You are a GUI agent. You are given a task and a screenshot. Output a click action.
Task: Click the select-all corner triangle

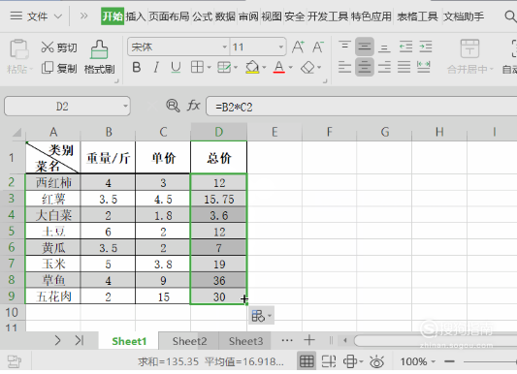click(x=16, y=133)
